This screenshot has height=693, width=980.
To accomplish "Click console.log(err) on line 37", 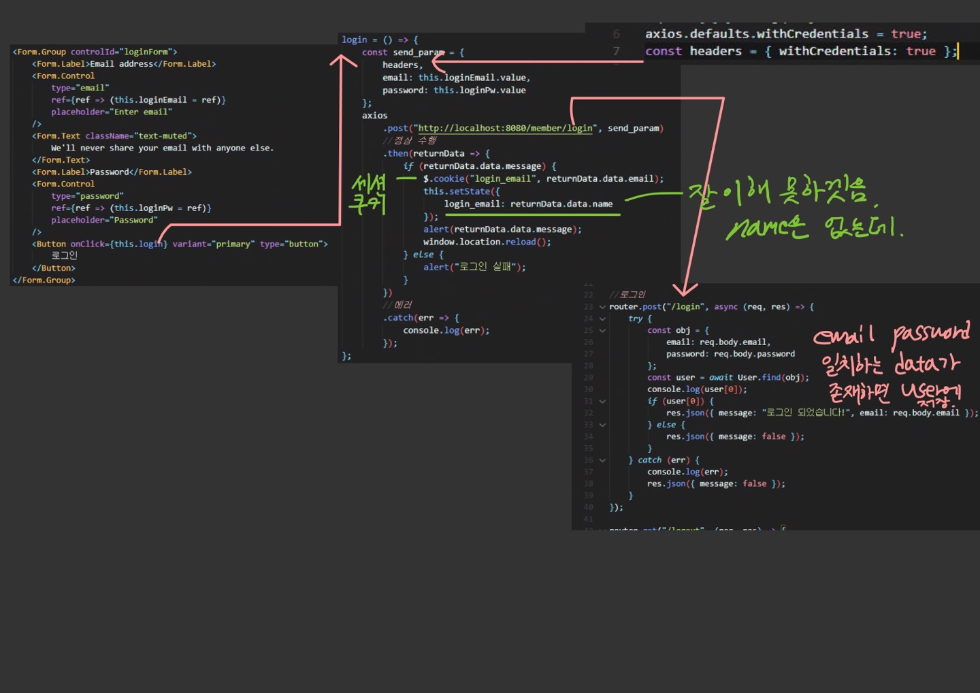I will (687, 472).
